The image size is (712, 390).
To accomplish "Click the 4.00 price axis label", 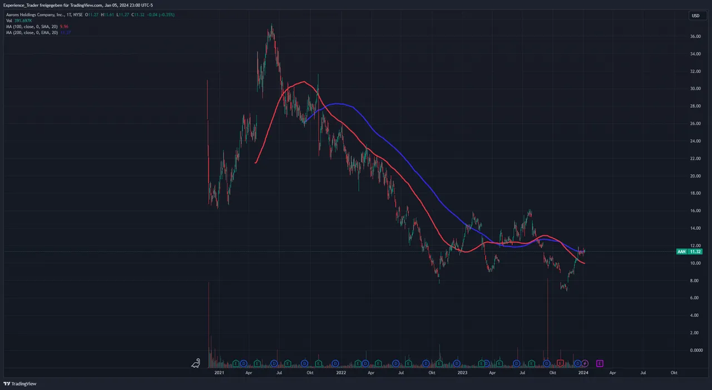I will point(695,315).
